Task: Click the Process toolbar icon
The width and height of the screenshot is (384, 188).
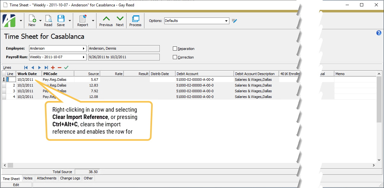Action: (135, 20)
